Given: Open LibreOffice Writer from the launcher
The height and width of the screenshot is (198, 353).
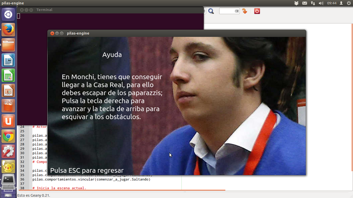Looking at the screenshot, I should click(8, 60).
